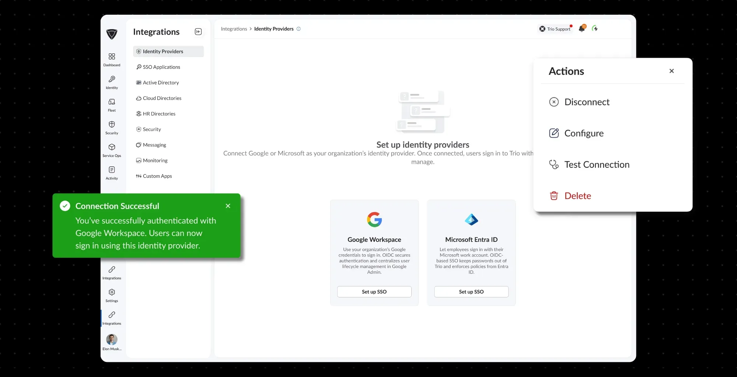Click the Google Workspace card title
Screen dimensions: 737x377
point(374,239)
